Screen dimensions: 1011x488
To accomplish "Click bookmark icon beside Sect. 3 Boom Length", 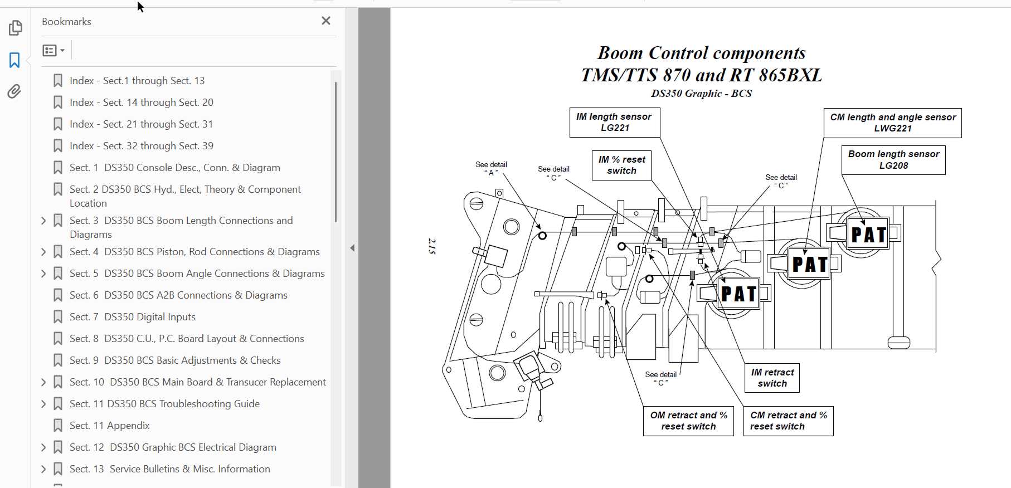I will [57, 221].
